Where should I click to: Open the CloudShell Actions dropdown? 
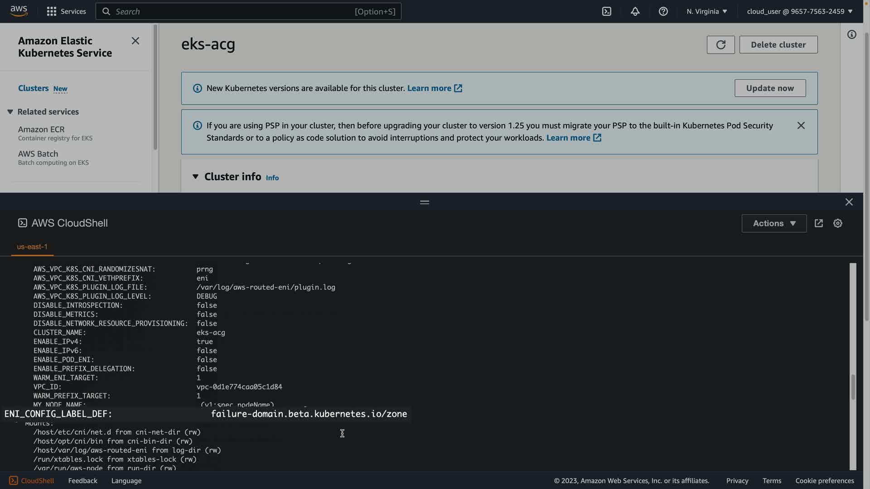coord(773,223)
